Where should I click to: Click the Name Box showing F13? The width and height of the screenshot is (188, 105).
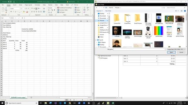pyautogui.click(x=6, y=18)
